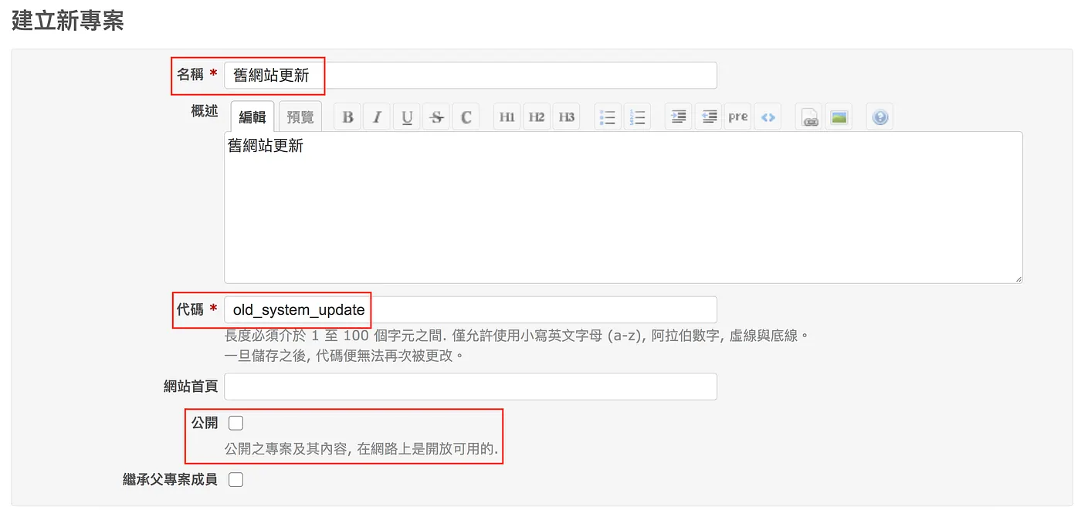Grab the description textarea resize handle
1081x510 pixels.
click(x=1018, y=279)
